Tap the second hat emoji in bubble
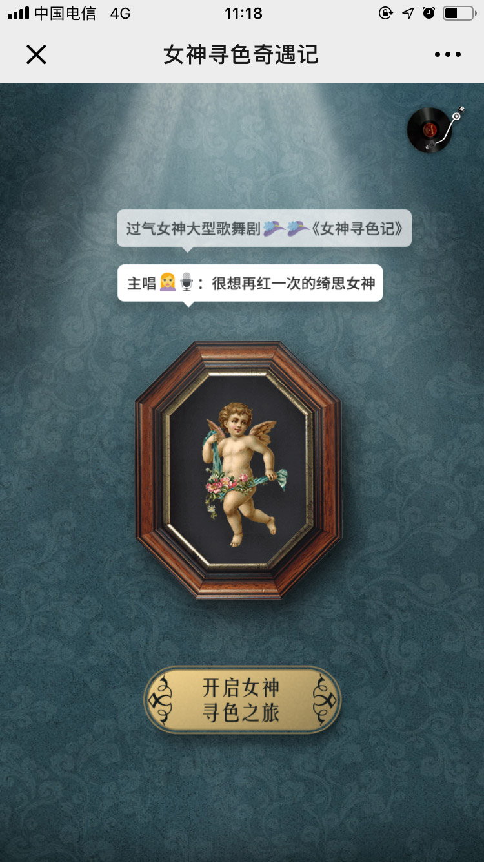Image resolution: width=484 pixels, height=862 pixels. click(297, 228)
